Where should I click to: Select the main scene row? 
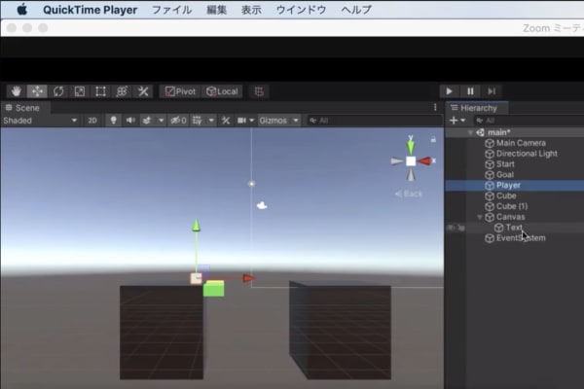pyautogui.click(x=514, y=132)
